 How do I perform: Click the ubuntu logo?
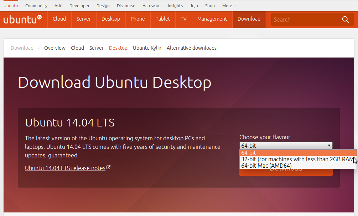click(x=22, y=20)
